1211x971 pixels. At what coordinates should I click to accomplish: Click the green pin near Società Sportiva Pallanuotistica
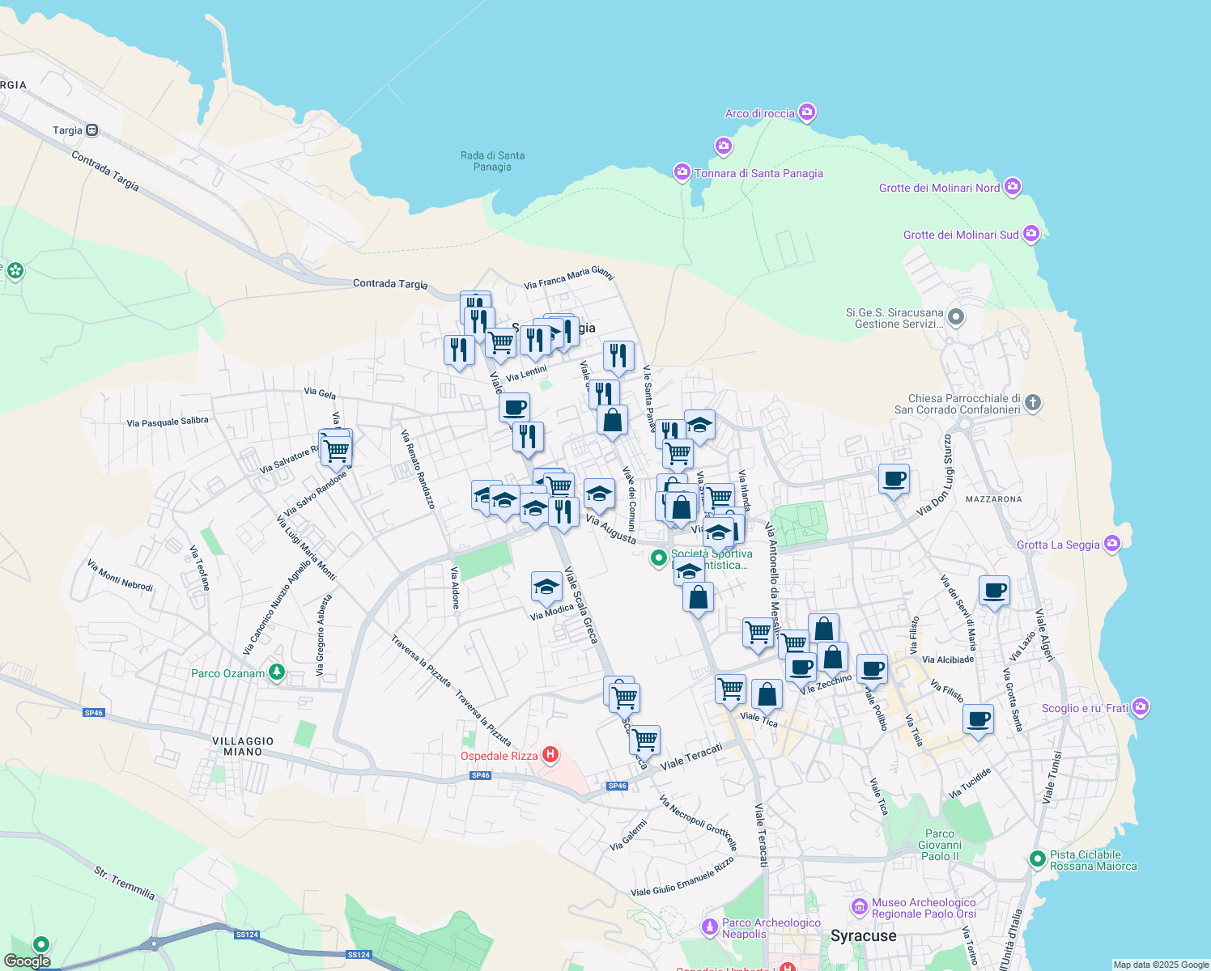click(660, 558)
